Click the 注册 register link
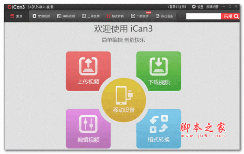 pos(182,7)
